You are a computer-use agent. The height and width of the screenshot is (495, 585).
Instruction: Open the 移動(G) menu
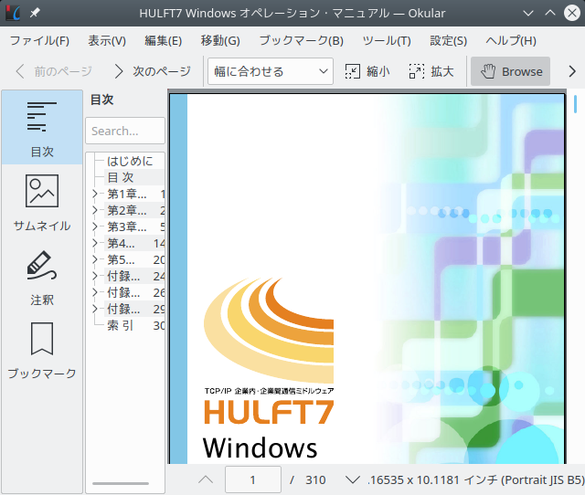point(220,40)
